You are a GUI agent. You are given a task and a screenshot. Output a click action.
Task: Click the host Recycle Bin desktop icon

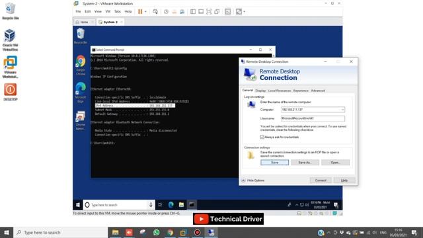(11, 11)
